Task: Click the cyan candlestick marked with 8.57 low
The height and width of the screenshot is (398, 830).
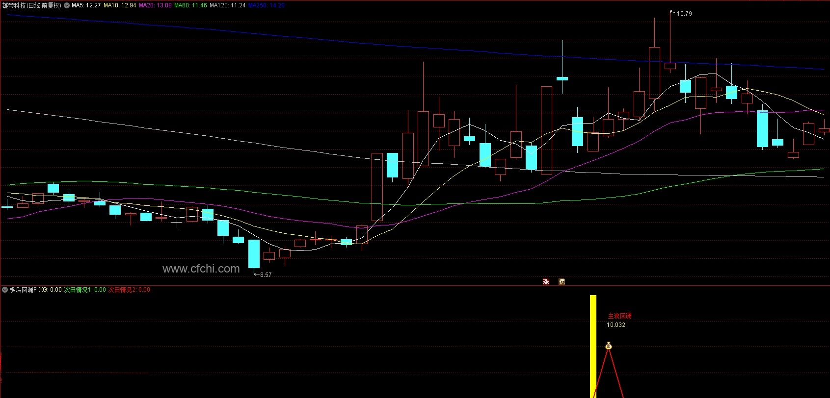Action: pos(254,254)
